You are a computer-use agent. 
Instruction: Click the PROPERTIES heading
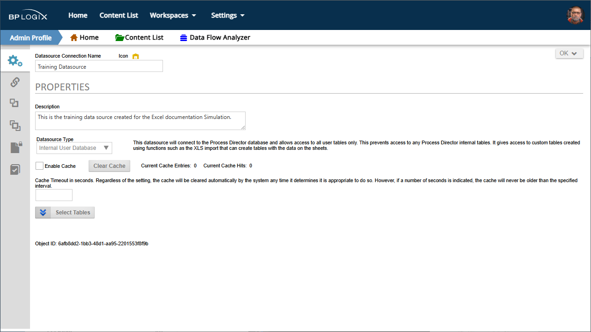(x=62, y=87)
